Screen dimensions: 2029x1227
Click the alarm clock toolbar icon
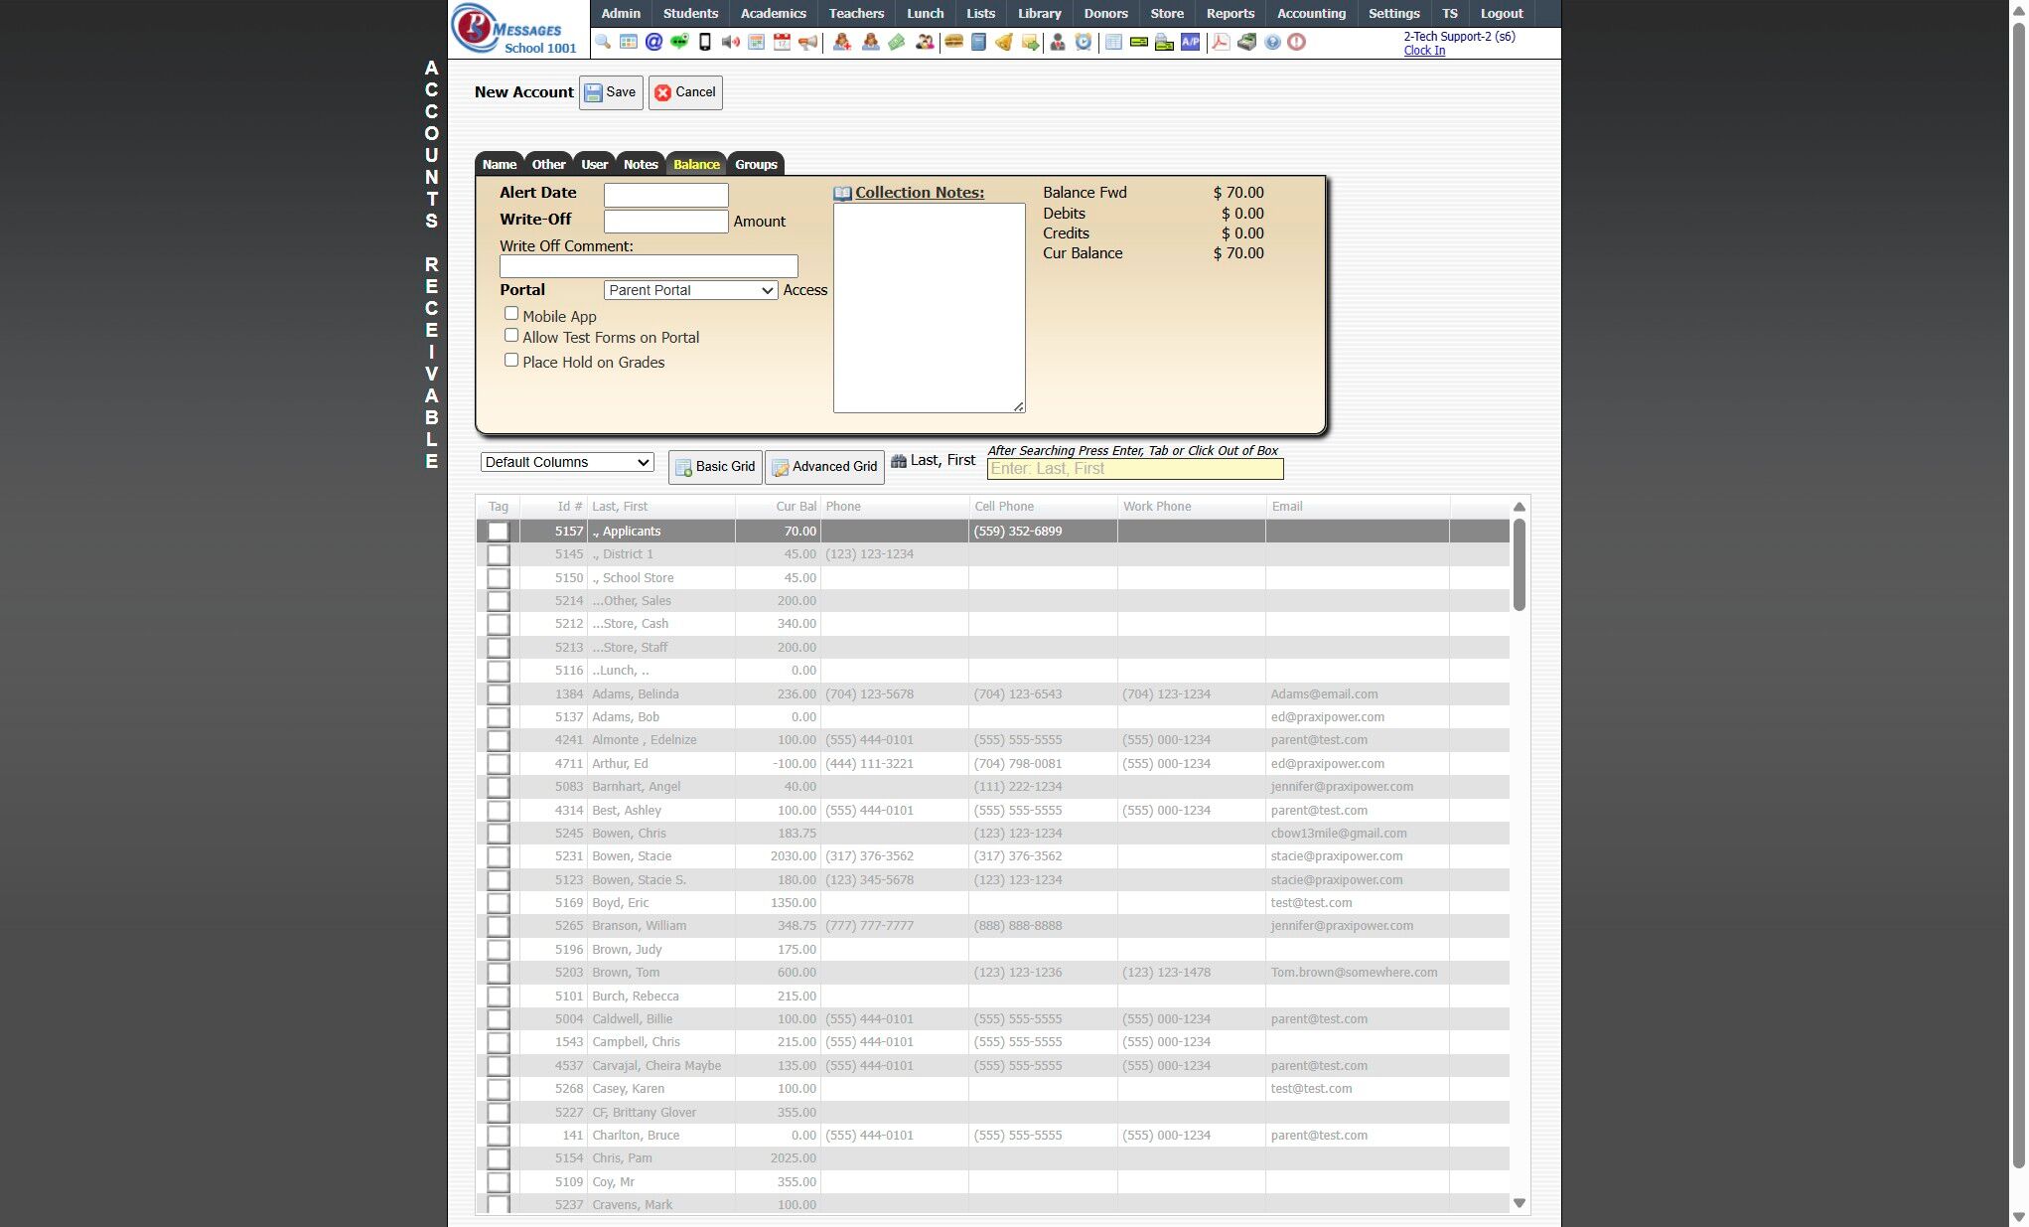pyautogui.click(x=1084, y=42)
